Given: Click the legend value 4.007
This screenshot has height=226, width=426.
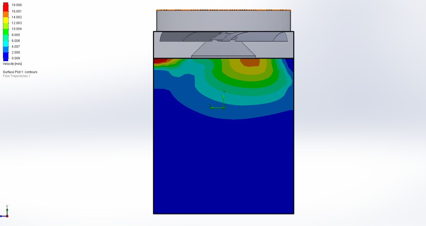Looking at the screenshot, I should coord(16,47).
